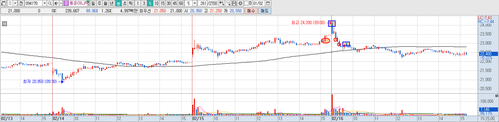The width and height of the screenshot is (499, 122).
Task: Click the LC:7.43 indicator text
Action: tap(485, 18)
